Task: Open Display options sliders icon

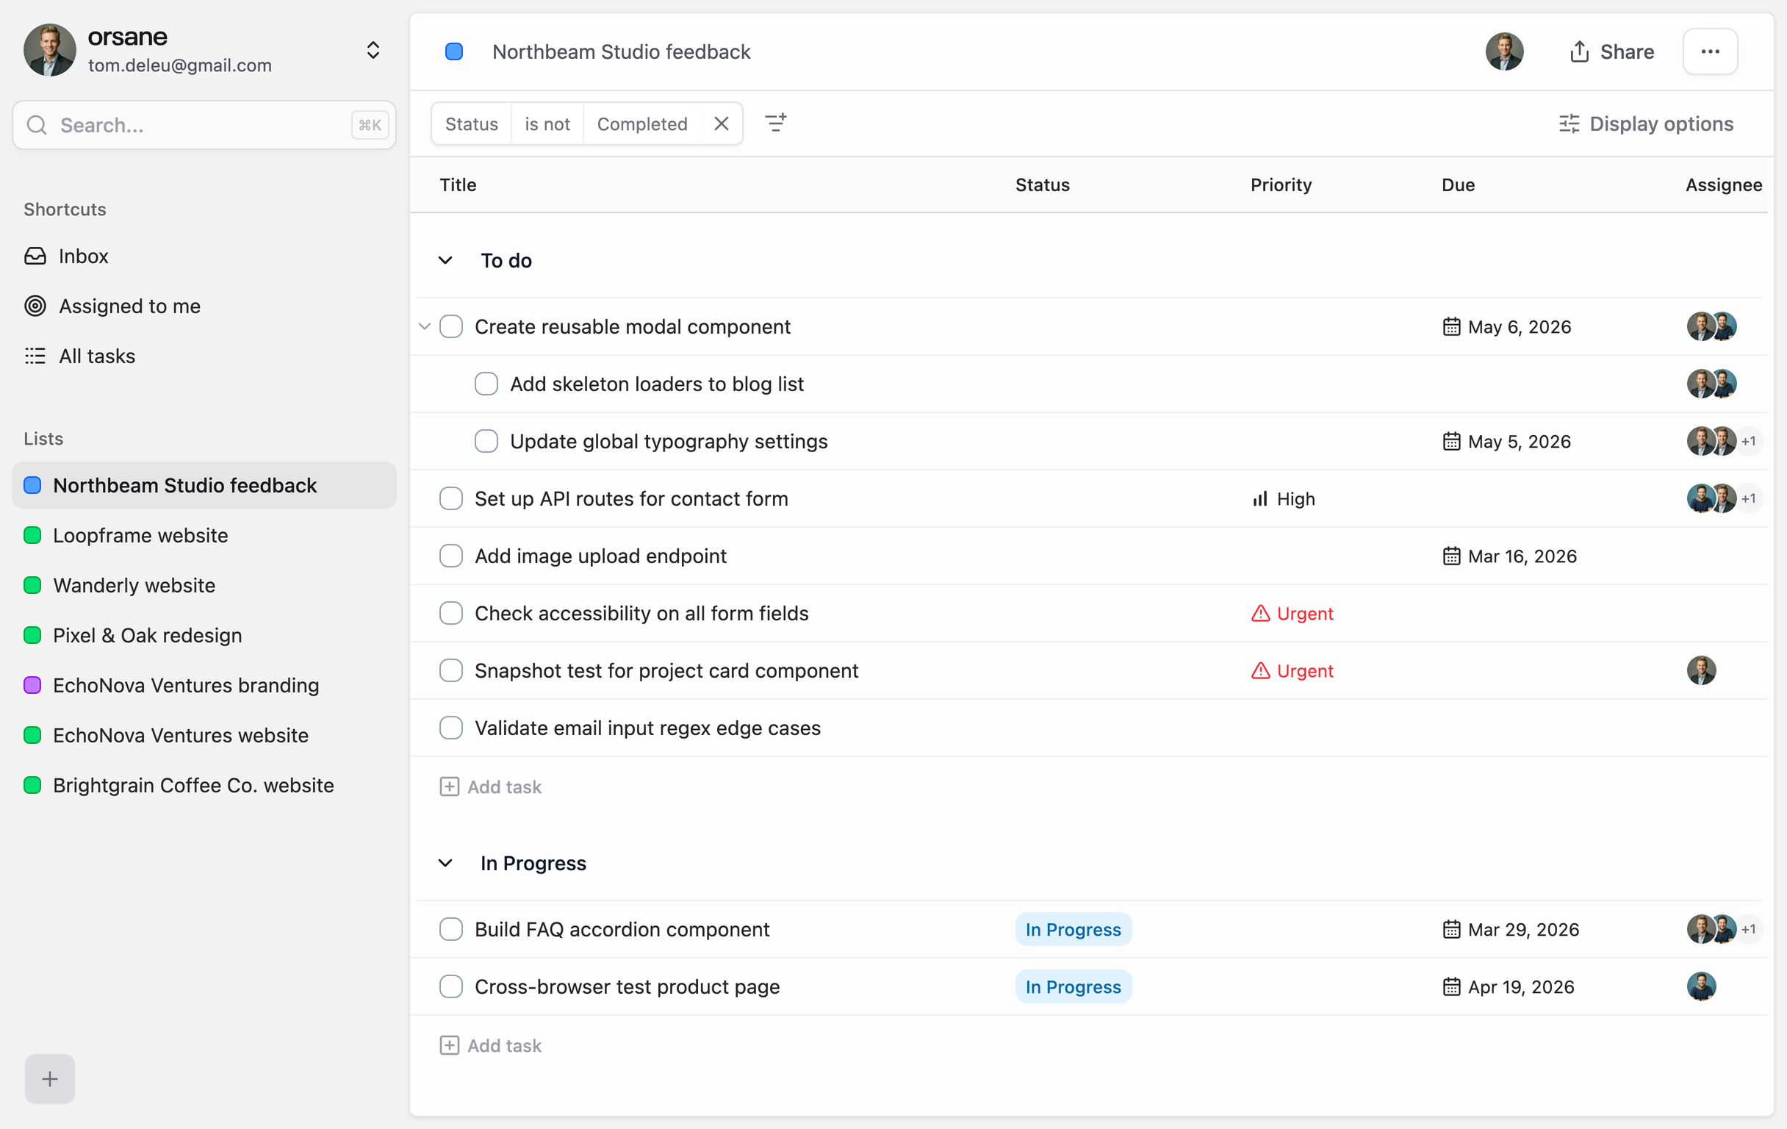Action: click(1569, 124)
